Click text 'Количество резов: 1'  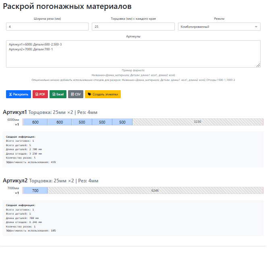click(x=21, y=226)
